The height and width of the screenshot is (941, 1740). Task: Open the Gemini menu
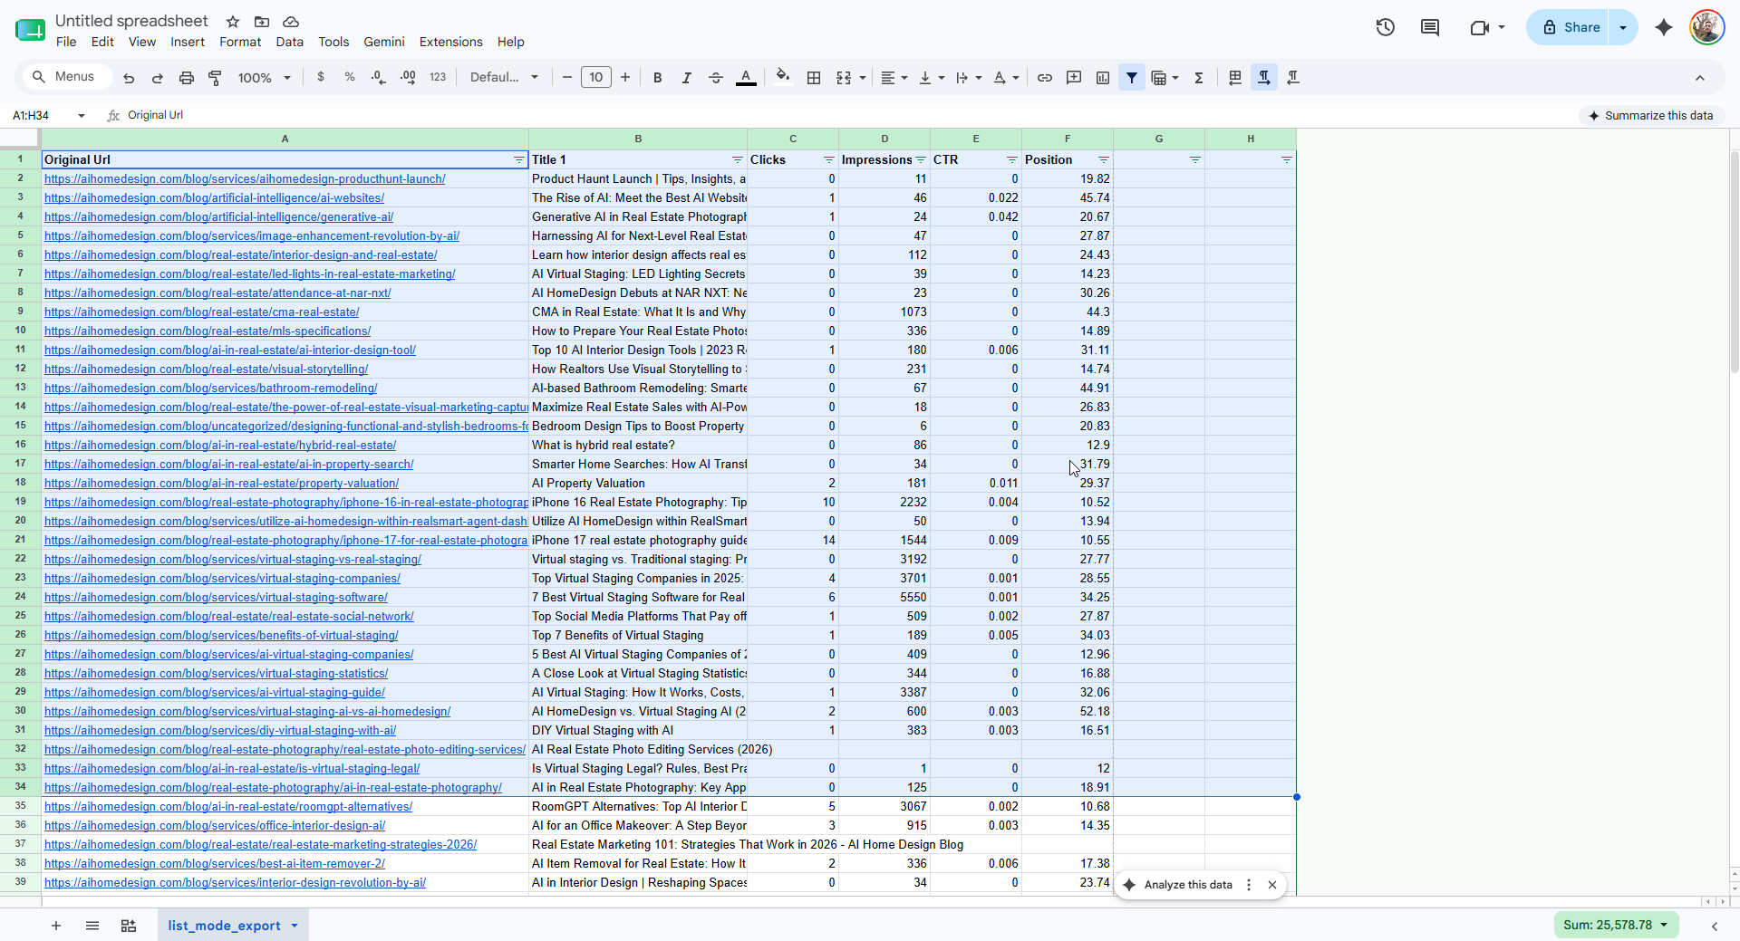(x=384, y=42)
